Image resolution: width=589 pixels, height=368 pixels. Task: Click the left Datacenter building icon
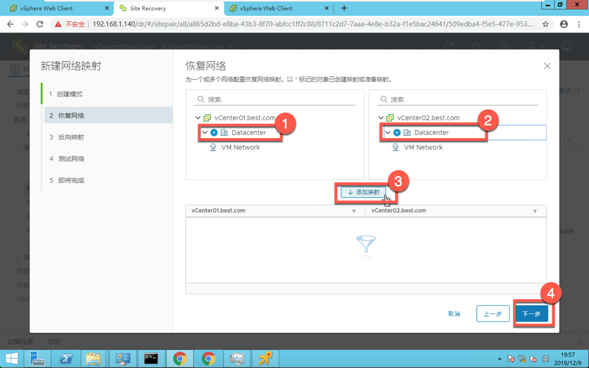[224, 133]
